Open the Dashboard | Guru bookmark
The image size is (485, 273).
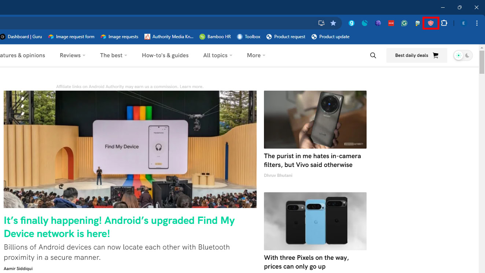21,37
